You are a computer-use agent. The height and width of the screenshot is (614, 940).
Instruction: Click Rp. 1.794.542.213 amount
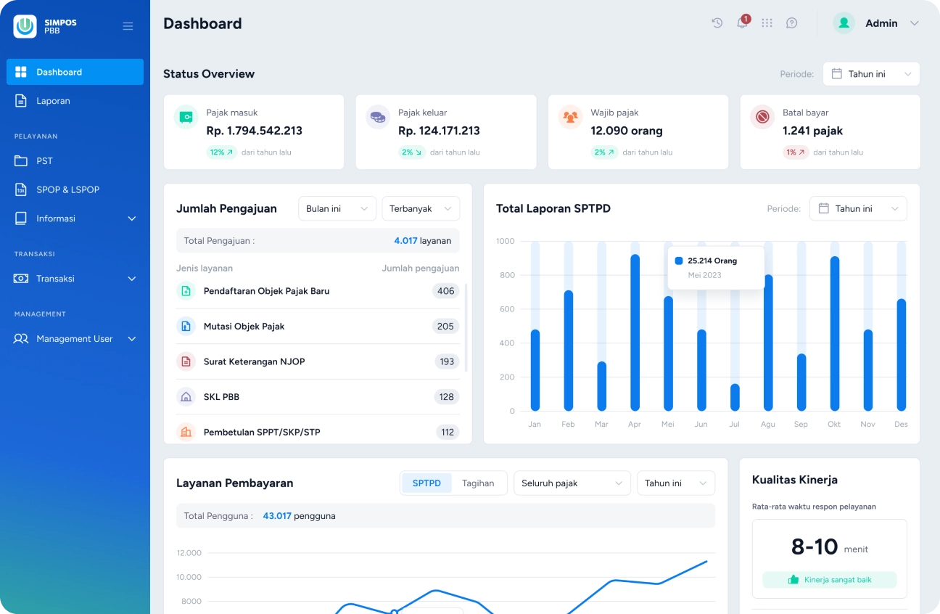click(254, 131)
